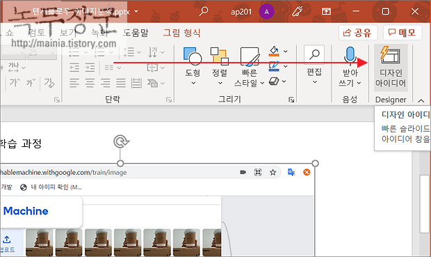Click the 공유 share button
431x257 pixels.
tap(358, 33)
